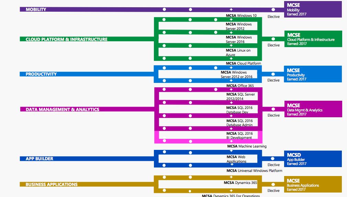This screenshot has width=347, height=197.
Task: Click the star marker on the purple Mobility line
Action: [x=231, y=10]
